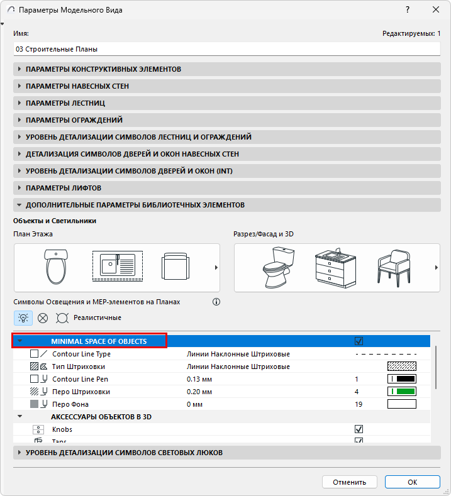Click the armchair floor plan preview

point(175,266)
